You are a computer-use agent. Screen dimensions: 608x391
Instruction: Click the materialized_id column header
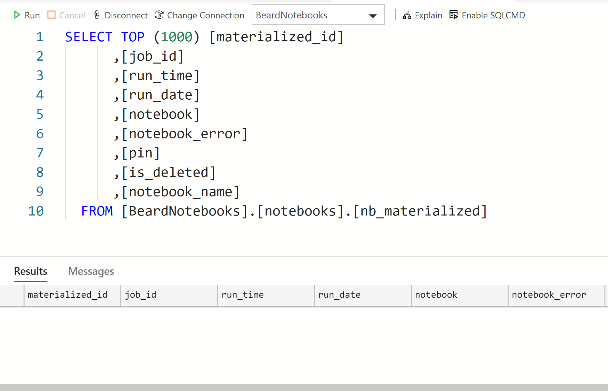click(68, 295)
